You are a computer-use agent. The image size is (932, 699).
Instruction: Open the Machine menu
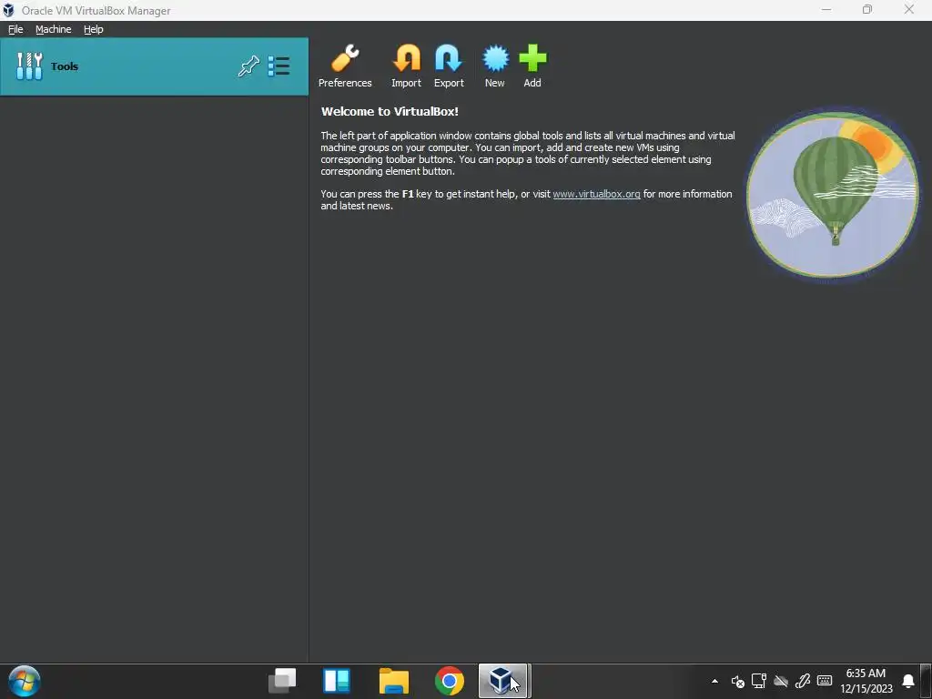pyautogui.click(x=53, y=29)
